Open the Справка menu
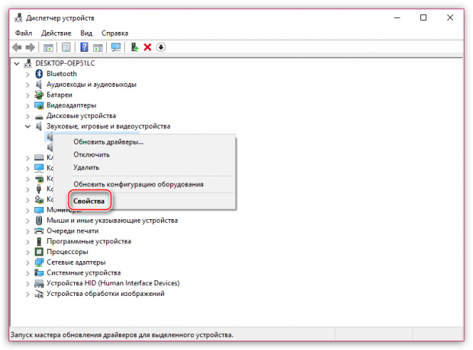The width and height of the screenshot is (473, 350). pyautogui.click(x=114, y=33)
